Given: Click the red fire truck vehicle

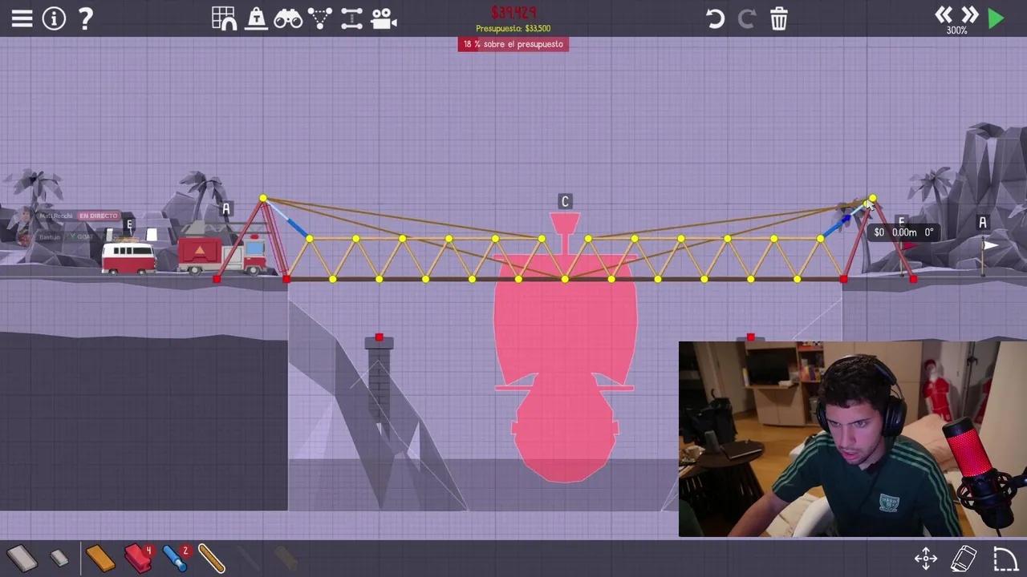Looking at the screenshot, I should pos(222,254).
